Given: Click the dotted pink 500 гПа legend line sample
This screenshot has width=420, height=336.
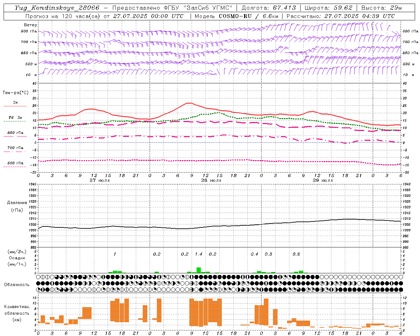Looking at the screenshot, I should click(14, 167).
